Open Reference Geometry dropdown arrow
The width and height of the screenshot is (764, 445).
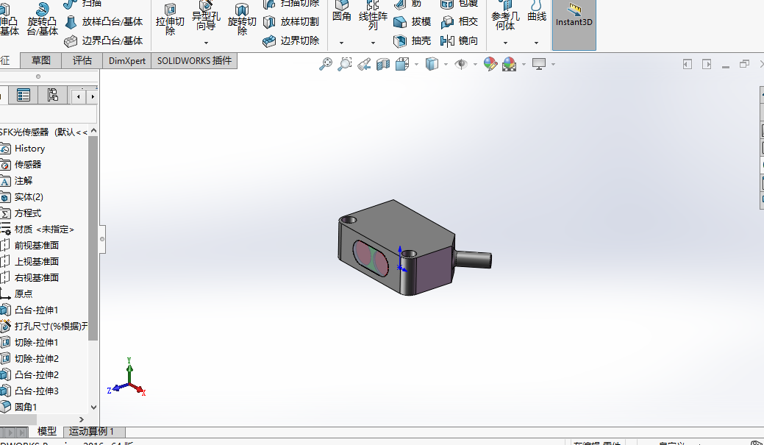pyautogui.click(x=505, y=43)
